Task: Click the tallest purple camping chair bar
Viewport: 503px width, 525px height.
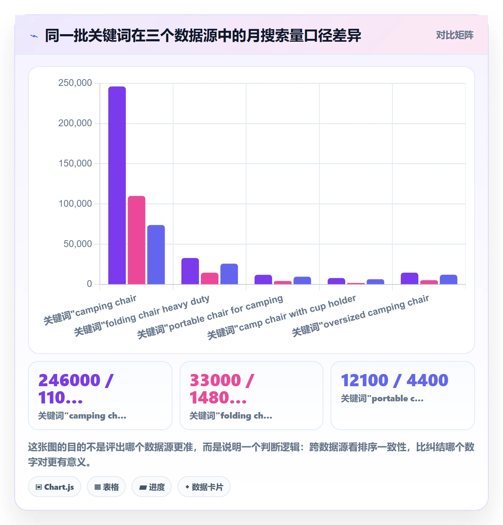Action: pos(117,186)
